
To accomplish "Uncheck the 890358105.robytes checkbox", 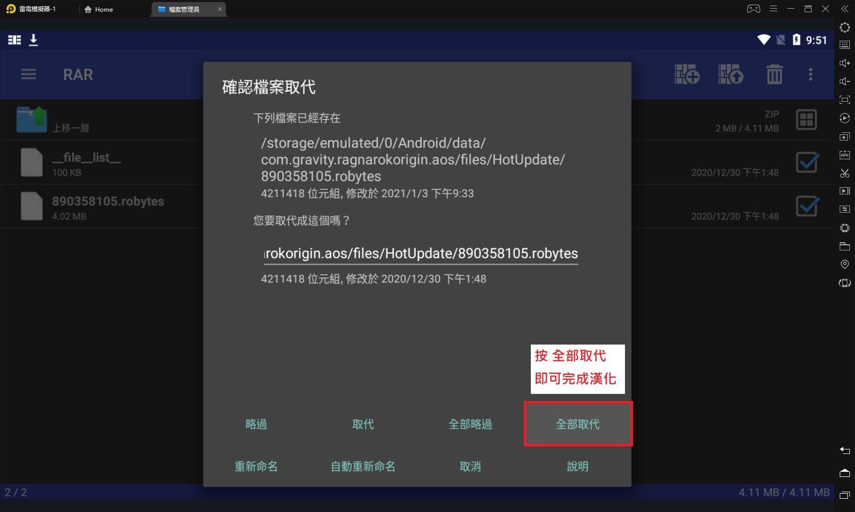I will (x=807, y=206).
